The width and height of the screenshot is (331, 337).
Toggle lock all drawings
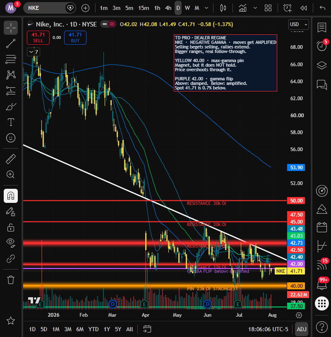pos(10,227)
